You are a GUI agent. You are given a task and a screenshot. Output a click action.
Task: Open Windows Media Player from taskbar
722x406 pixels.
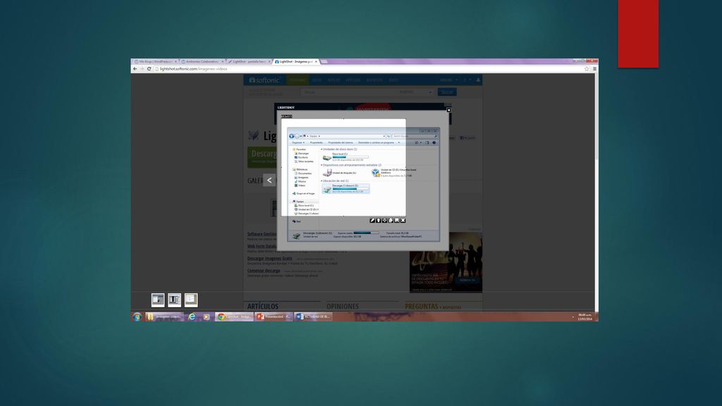point(207,316)
